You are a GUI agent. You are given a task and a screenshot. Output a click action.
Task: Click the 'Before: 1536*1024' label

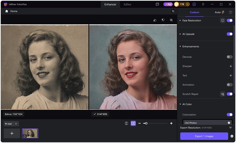click(14, 114)
